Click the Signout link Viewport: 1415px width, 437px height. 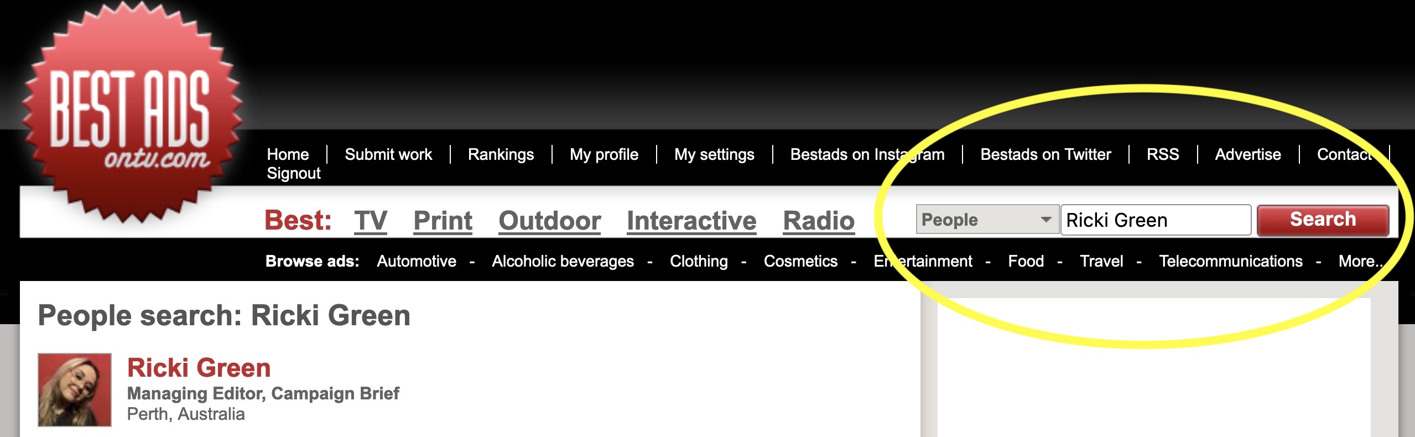[x=294, y=174]
